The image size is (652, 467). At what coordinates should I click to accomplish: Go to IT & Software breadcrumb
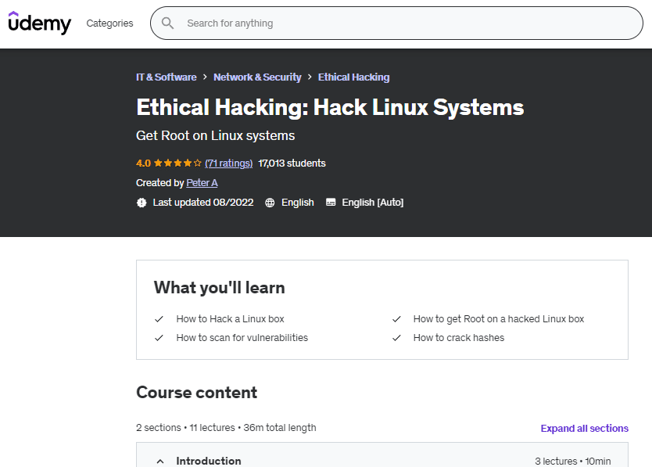(166, 77)
